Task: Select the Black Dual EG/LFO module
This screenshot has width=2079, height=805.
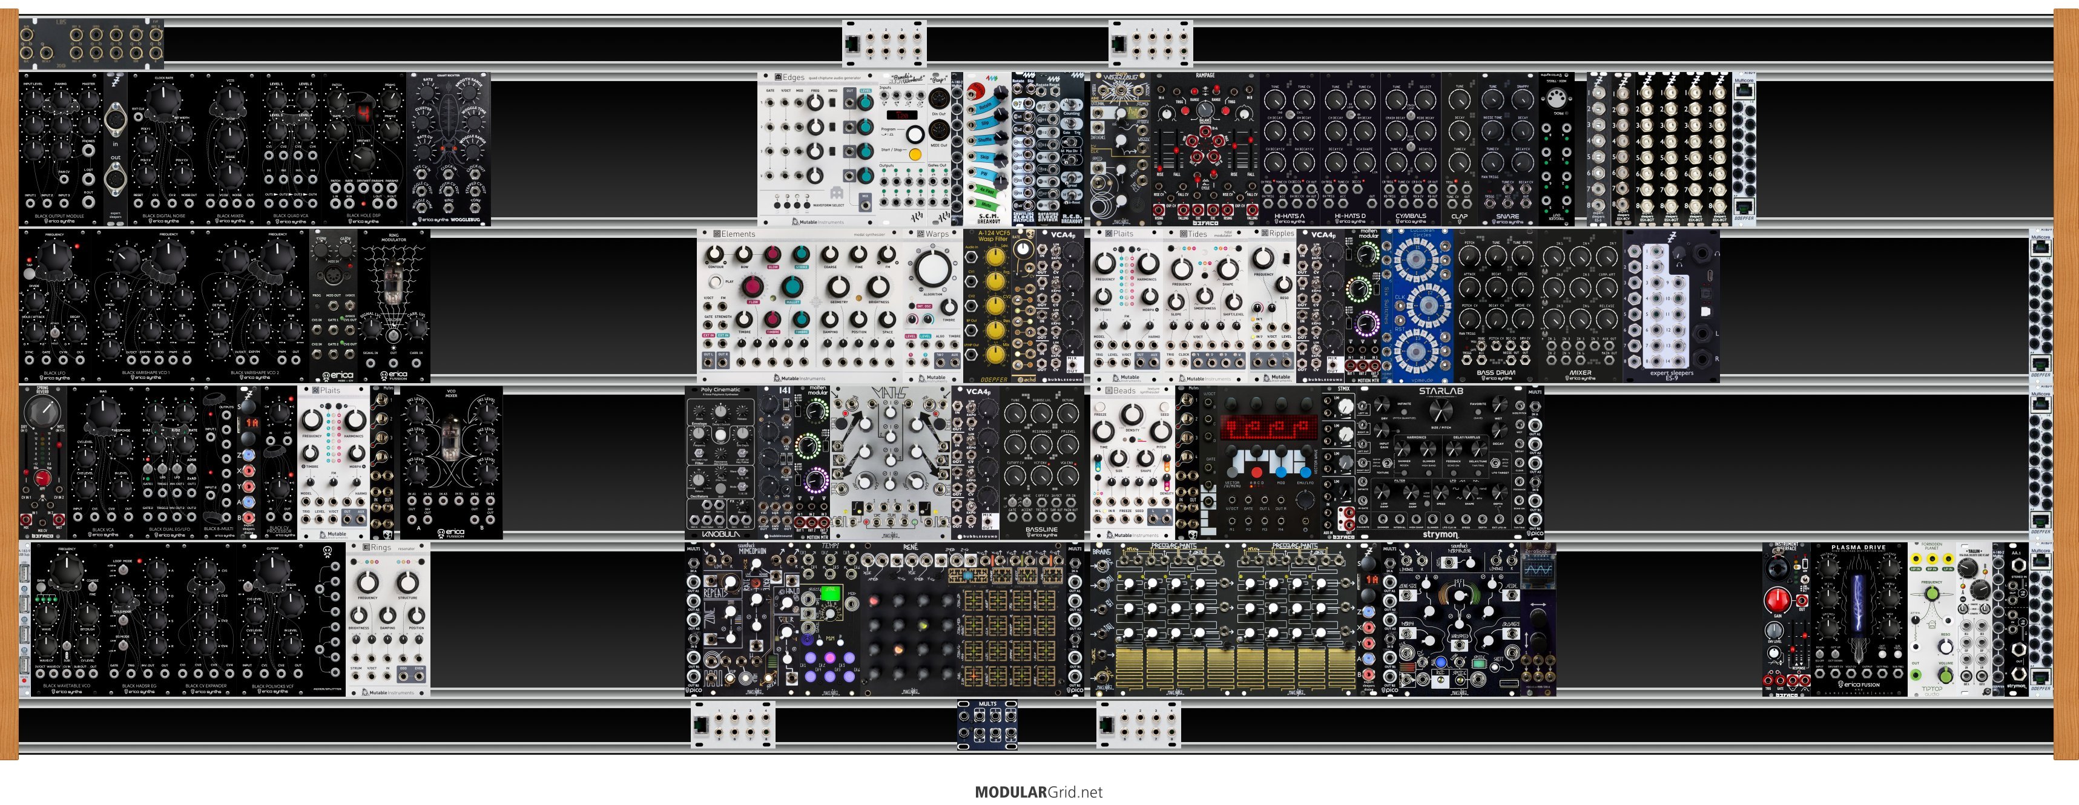Action: click(170, 462)
